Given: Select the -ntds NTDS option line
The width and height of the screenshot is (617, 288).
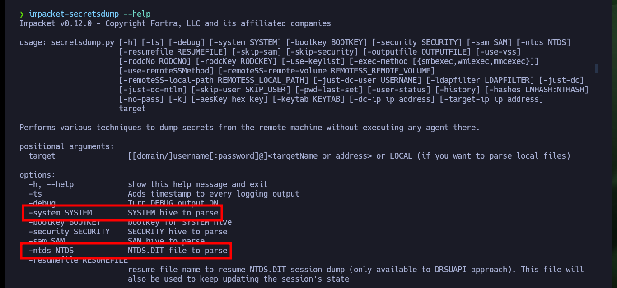Looking at the screenshot, I should pyautogui.click(x=126, y=251).
